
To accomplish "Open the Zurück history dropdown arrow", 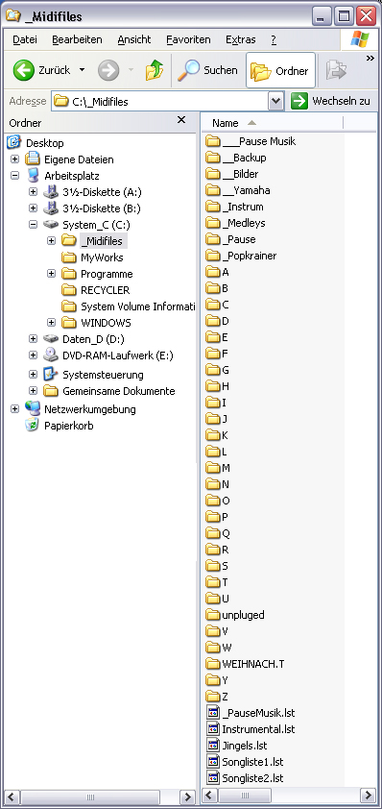I will pyautogui.click(x=82, y=70).
